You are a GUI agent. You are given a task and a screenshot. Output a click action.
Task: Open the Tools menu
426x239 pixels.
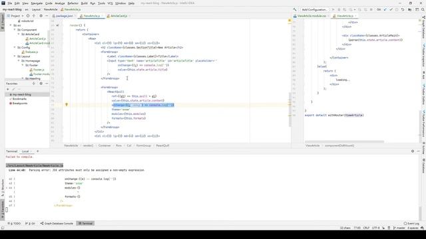point(101,3)
